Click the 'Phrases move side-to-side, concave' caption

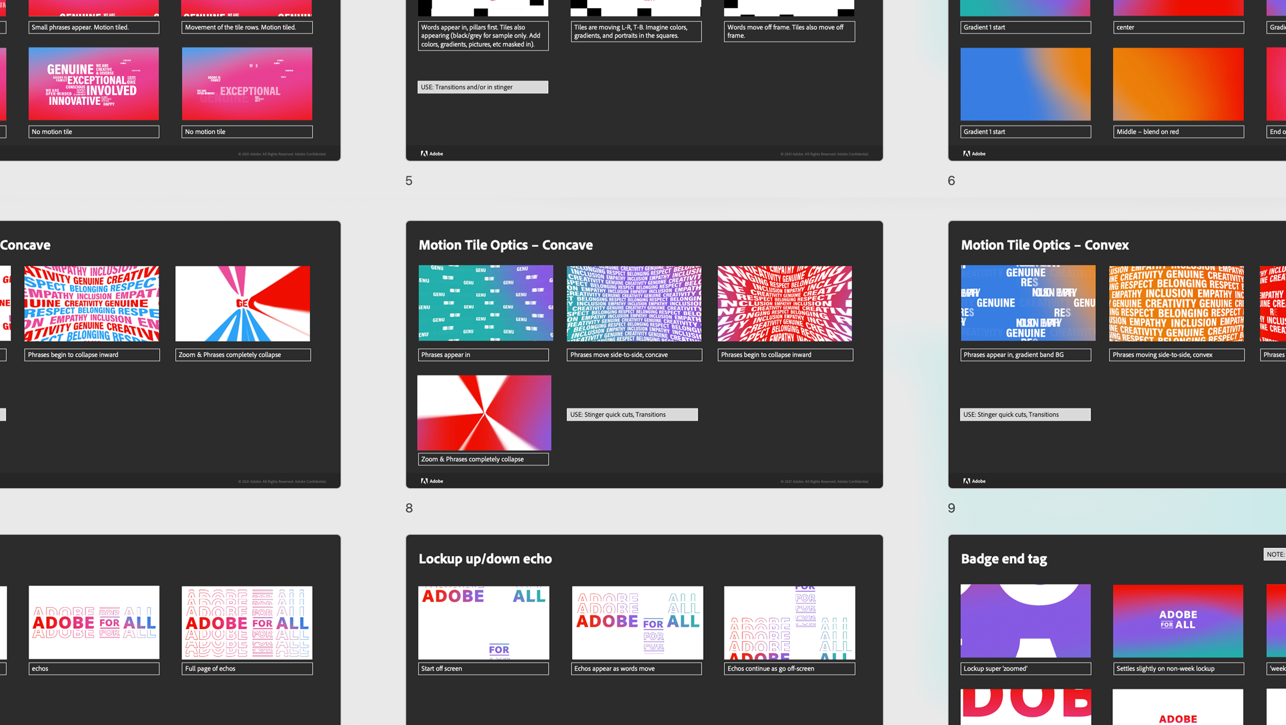pos(634,354)
